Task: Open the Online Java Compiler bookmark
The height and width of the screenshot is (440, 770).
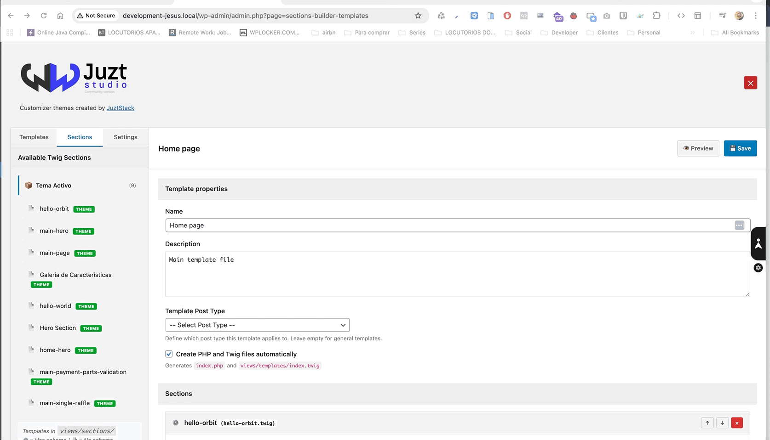Action: click(58, 33)
